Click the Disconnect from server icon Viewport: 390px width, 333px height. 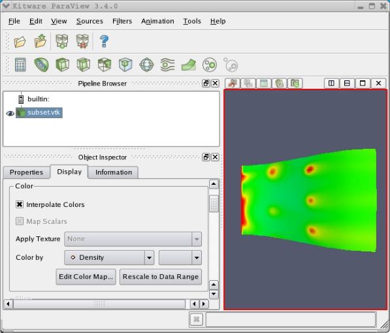coord(82,41)
